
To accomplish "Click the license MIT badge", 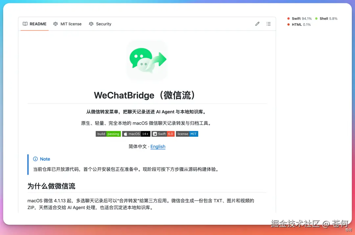I will point(187,134).
